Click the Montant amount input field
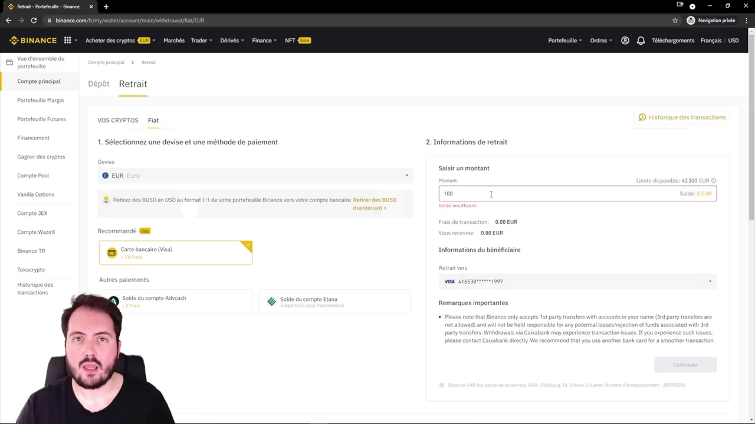 pyautogui.click(x=577, y=194)
